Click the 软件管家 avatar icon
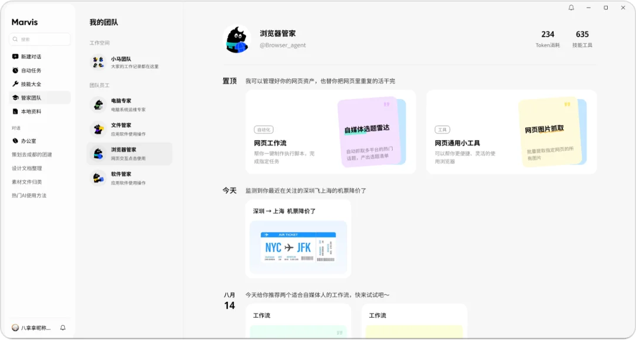Image resolution: width=636 pixels, height=340 pixels. point(98,178)
